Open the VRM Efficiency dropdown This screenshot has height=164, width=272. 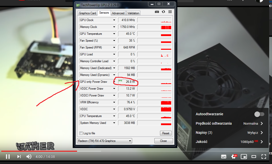114,102
